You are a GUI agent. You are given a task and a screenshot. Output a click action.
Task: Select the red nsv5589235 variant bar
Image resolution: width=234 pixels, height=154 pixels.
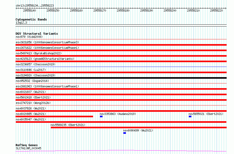139,128
